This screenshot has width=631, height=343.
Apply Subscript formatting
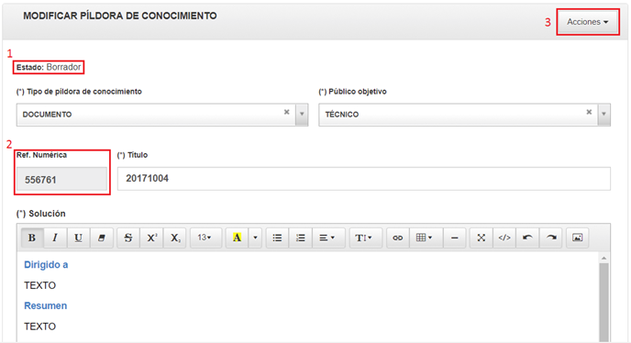click(x=175, y=238)
